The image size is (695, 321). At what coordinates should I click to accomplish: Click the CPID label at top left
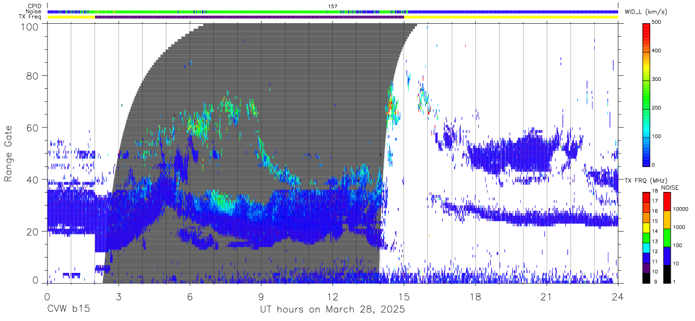[x=33, y=6]
